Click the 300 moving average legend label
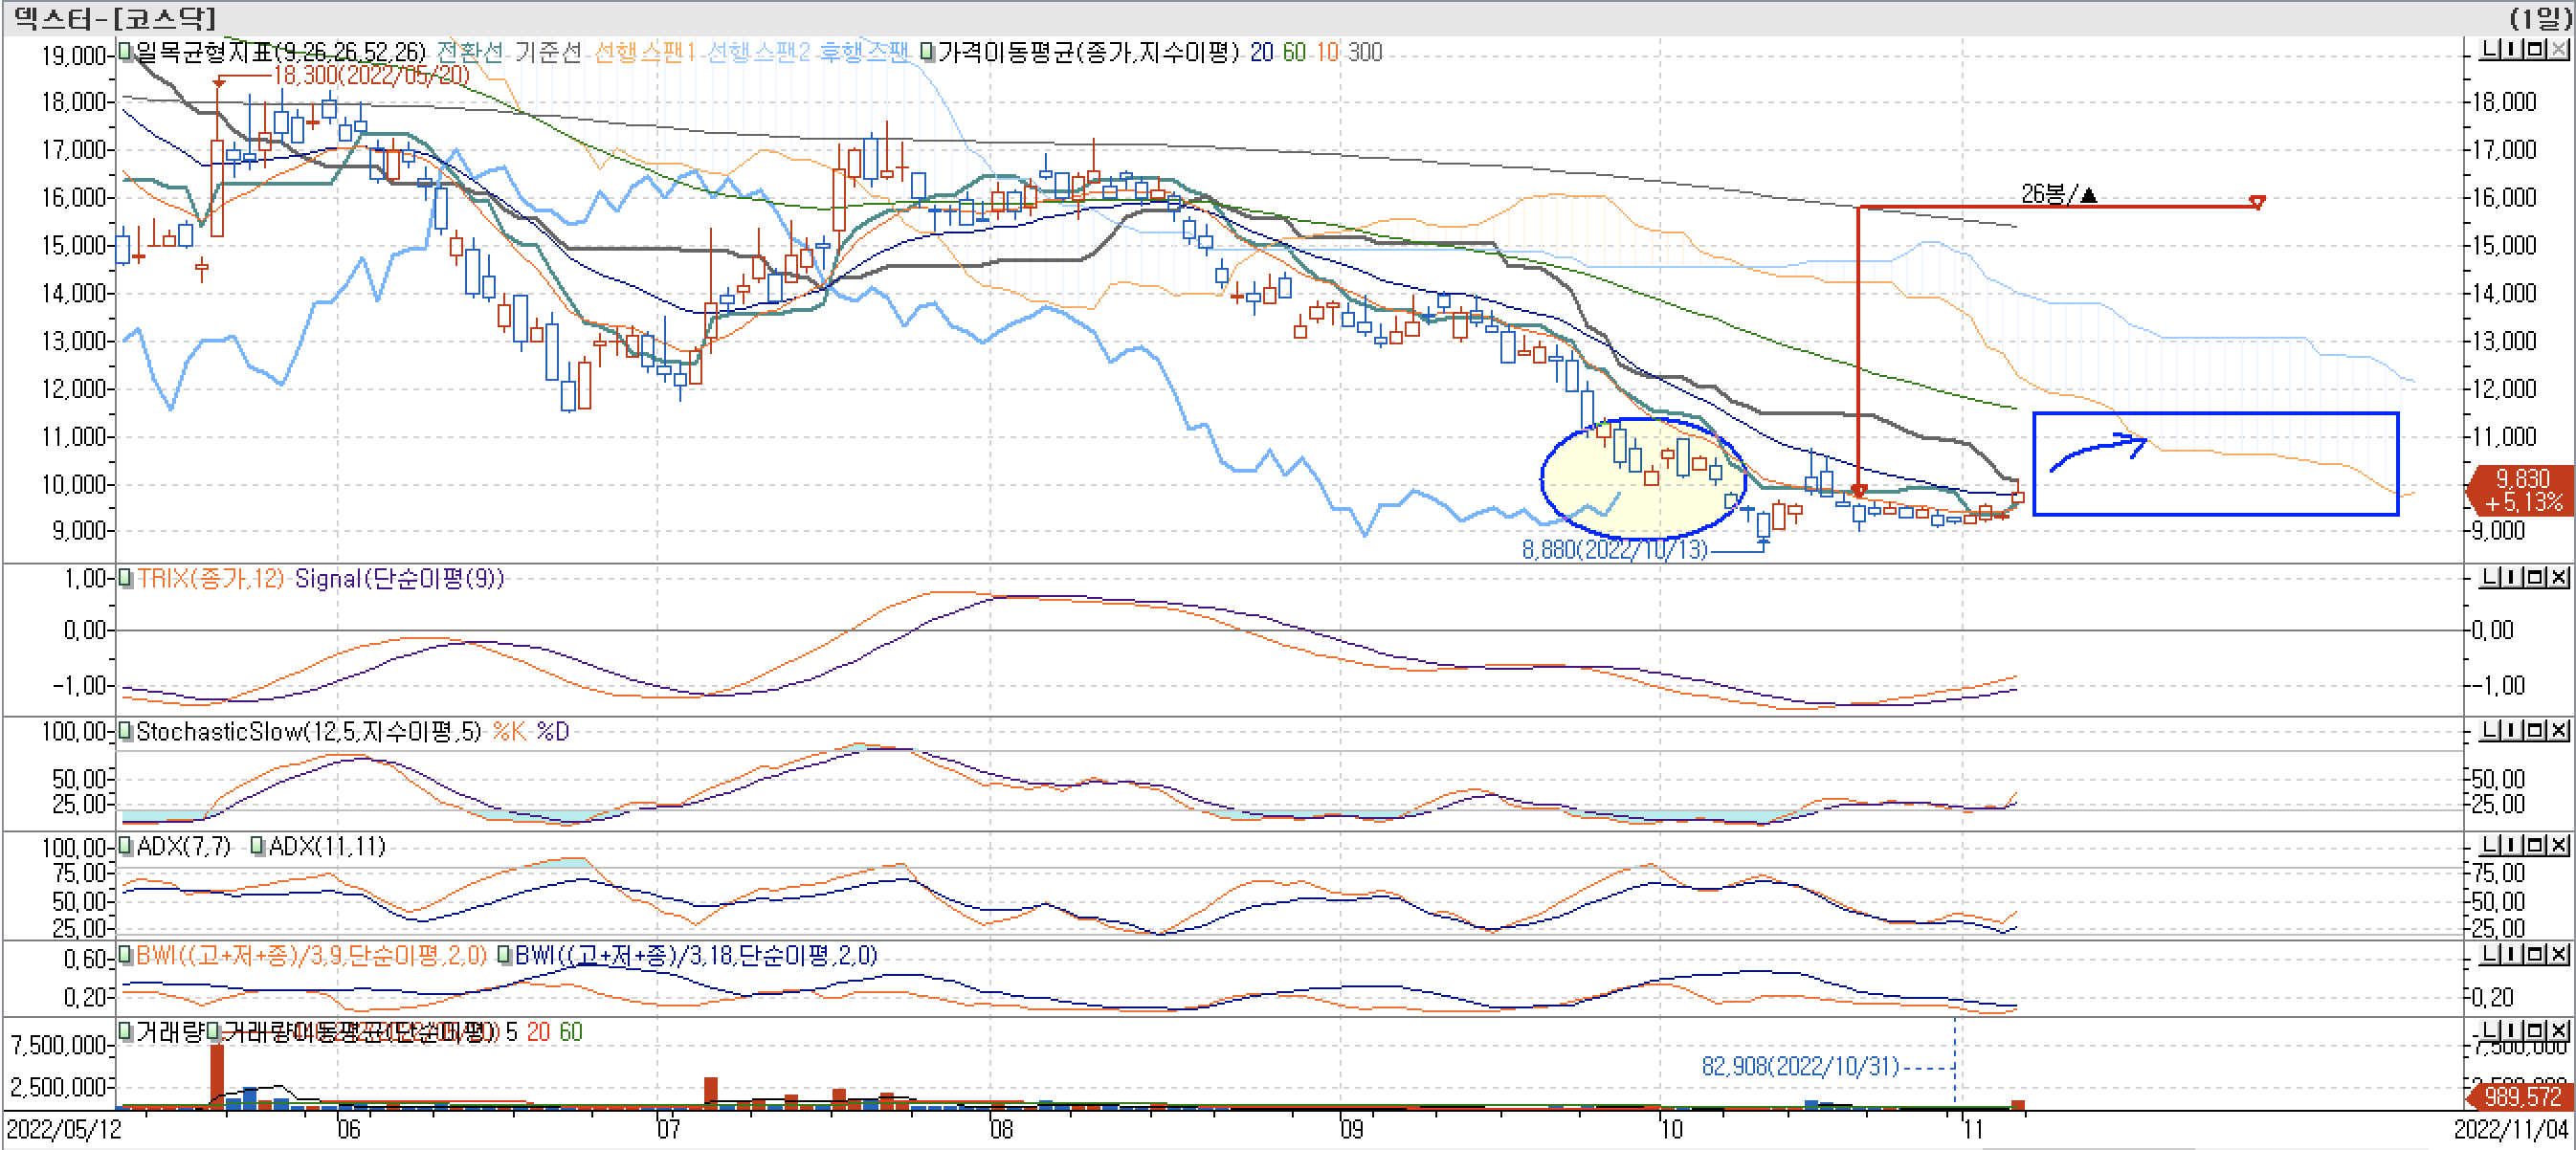 (1364, 52)
